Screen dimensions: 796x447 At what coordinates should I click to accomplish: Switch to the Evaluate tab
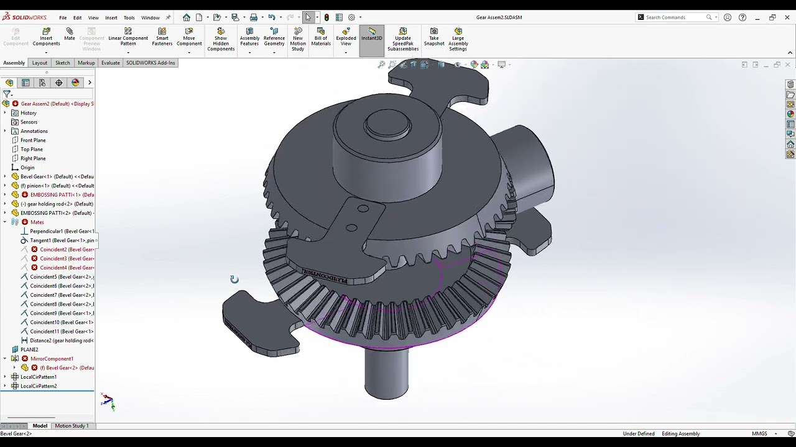[x=111, y=63]
